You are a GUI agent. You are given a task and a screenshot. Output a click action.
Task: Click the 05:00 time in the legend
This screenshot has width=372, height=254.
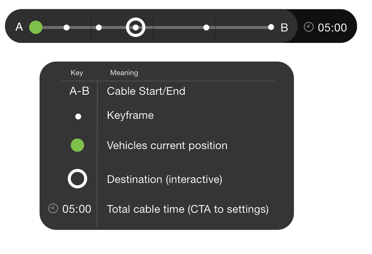(x=76, y=209)
